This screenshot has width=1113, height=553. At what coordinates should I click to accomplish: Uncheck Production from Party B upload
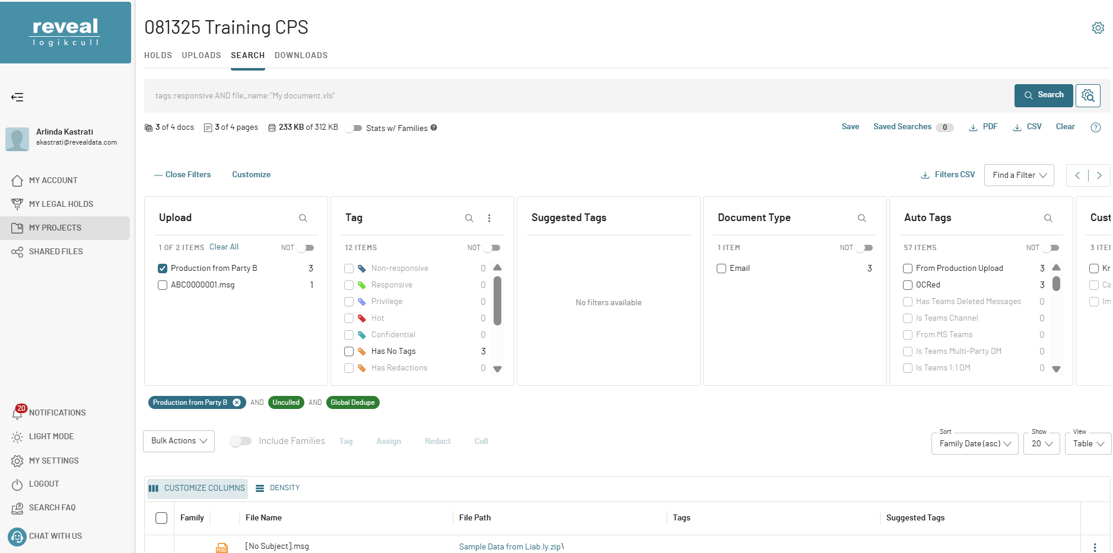click(x=163, y=268)
